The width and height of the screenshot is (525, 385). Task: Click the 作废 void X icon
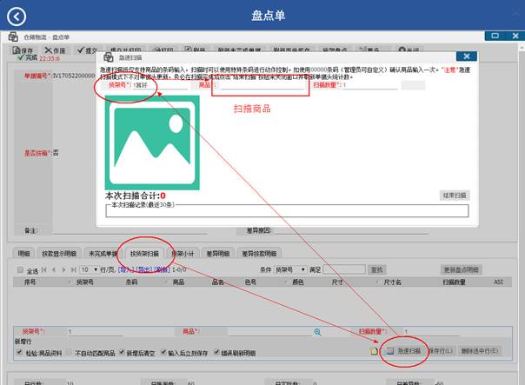tap(48, 50)
